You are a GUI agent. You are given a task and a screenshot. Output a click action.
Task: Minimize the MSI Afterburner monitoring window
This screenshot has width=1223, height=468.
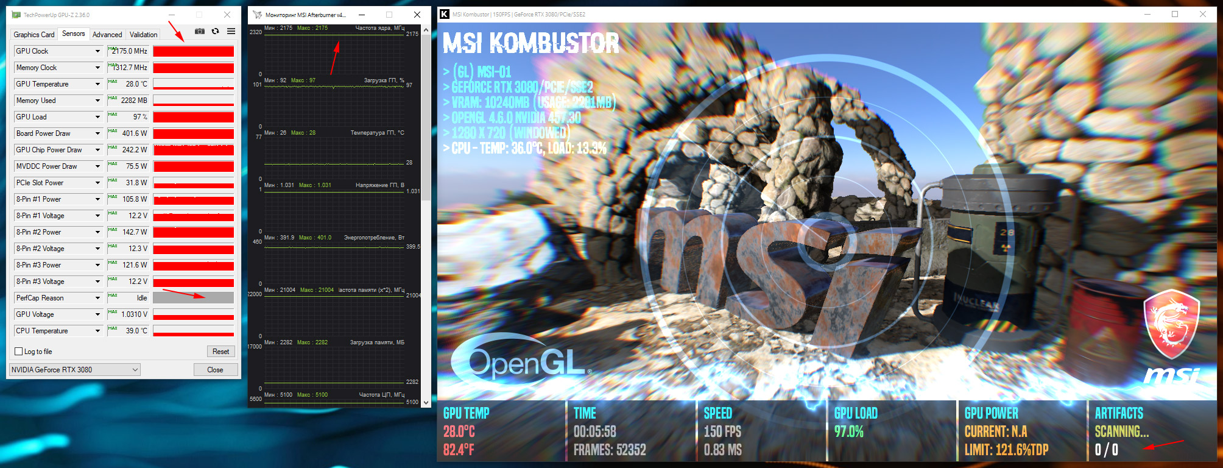(362, 15)
